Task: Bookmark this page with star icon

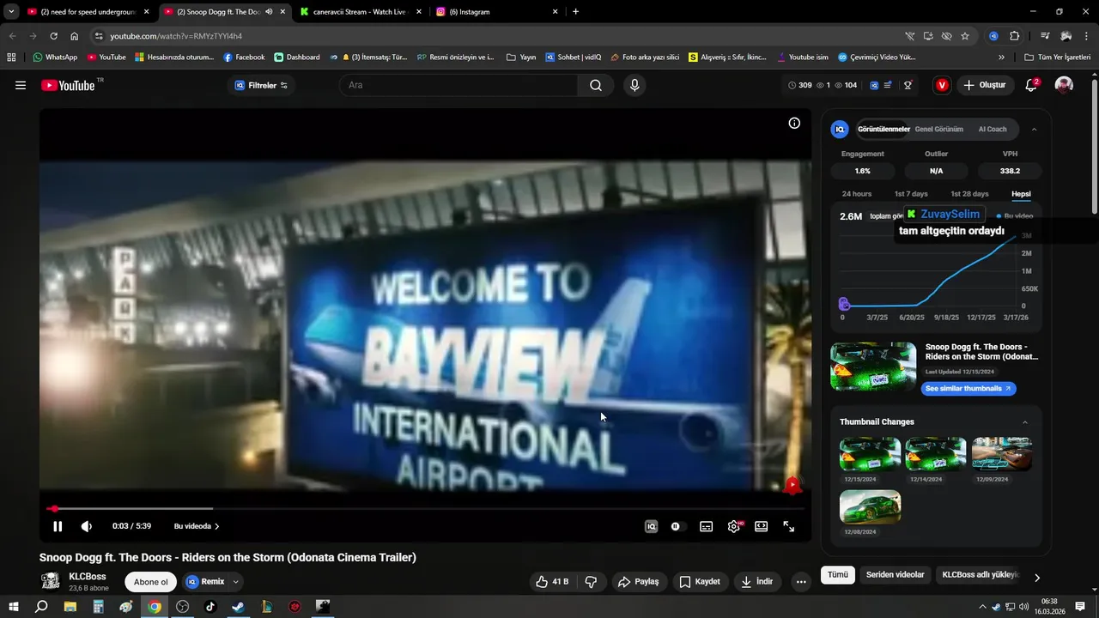Action: 965,36
